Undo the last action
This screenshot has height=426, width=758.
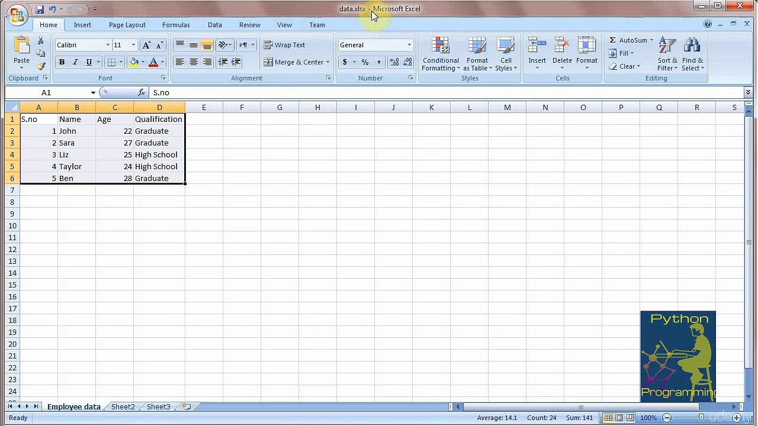53,9
